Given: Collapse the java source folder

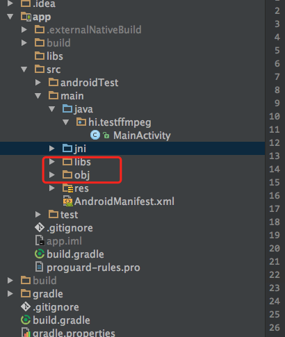Looking at the screenshot, I should pyautogui.click(x=52, y=109).
